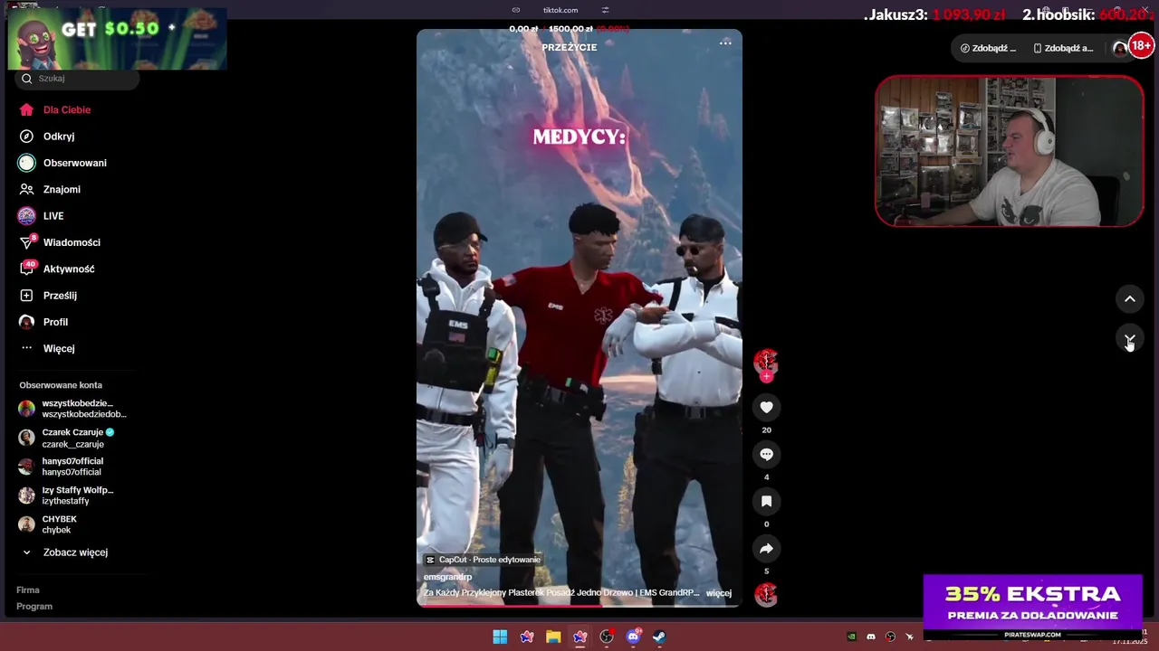
Task: Open the spinning sound disc icon
Action: (x=766, y=594)
